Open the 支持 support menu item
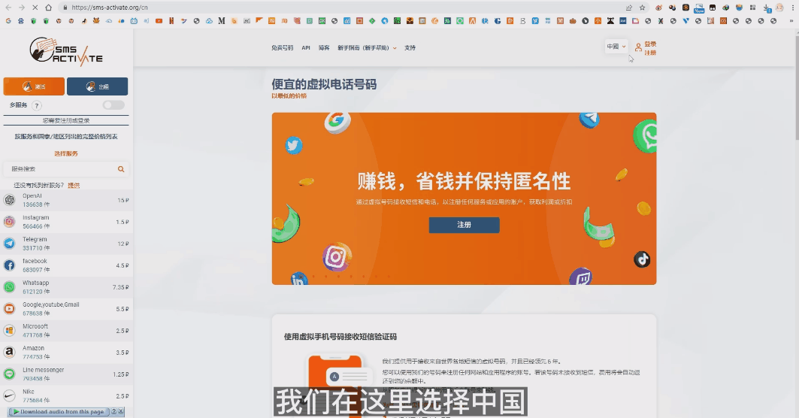This screenshot has height=418, width=799. (x=410, y=48)
